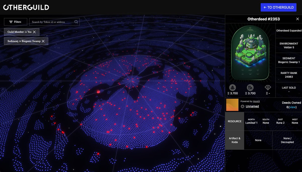Click the Otherguild logo
The height and width of the screenshot is (172, 302).
coord(26,7)
